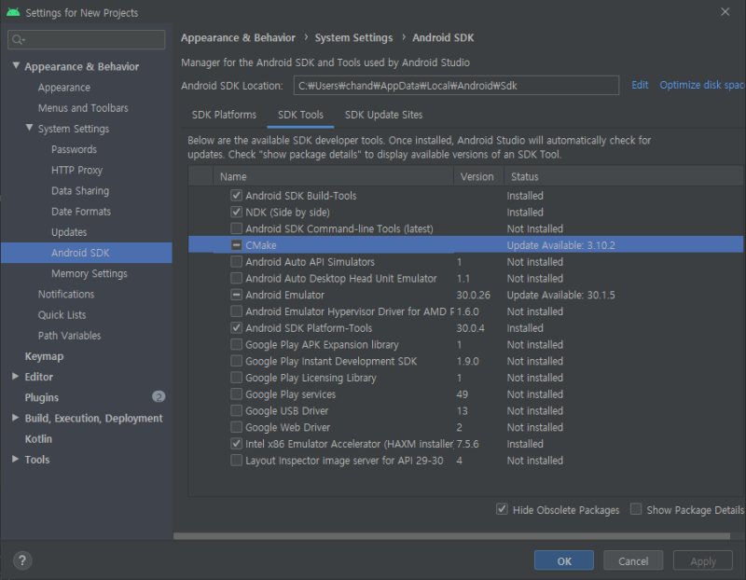
Task: Expand the Tools settings section
Action: tap(16, 460)
